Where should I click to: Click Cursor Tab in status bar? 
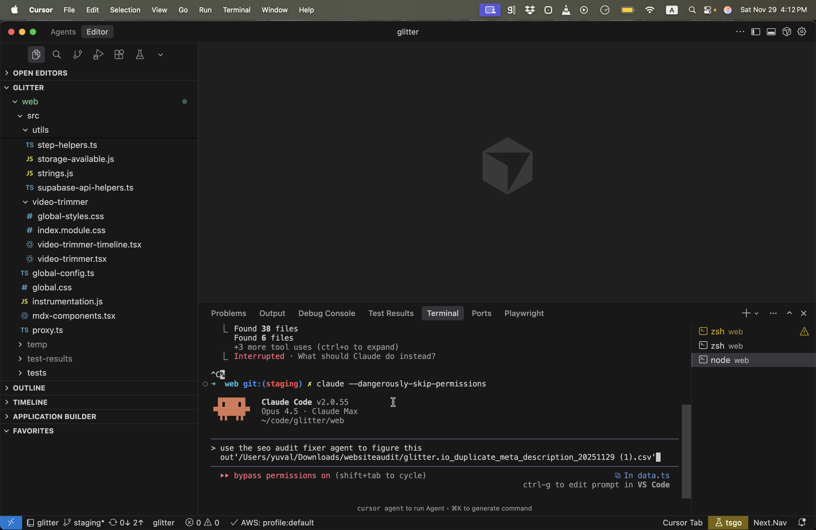pyautogui.click(x=682, y=522)
